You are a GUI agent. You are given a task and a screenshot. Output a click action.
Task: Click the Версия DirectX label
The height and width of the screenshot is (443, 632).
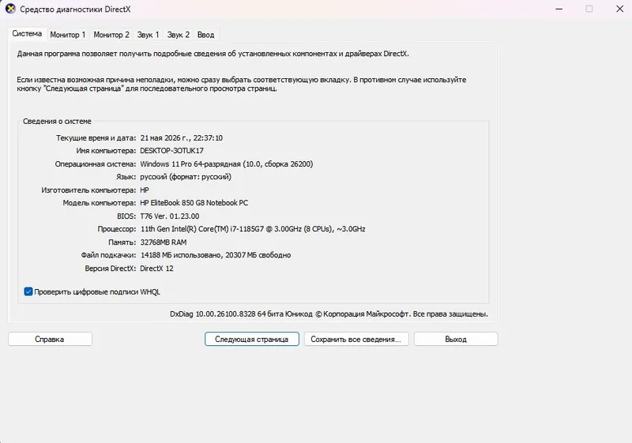[x=111, y=268]
